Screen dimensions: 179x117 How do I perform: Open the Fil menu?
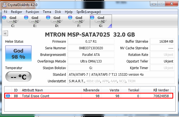5,12
